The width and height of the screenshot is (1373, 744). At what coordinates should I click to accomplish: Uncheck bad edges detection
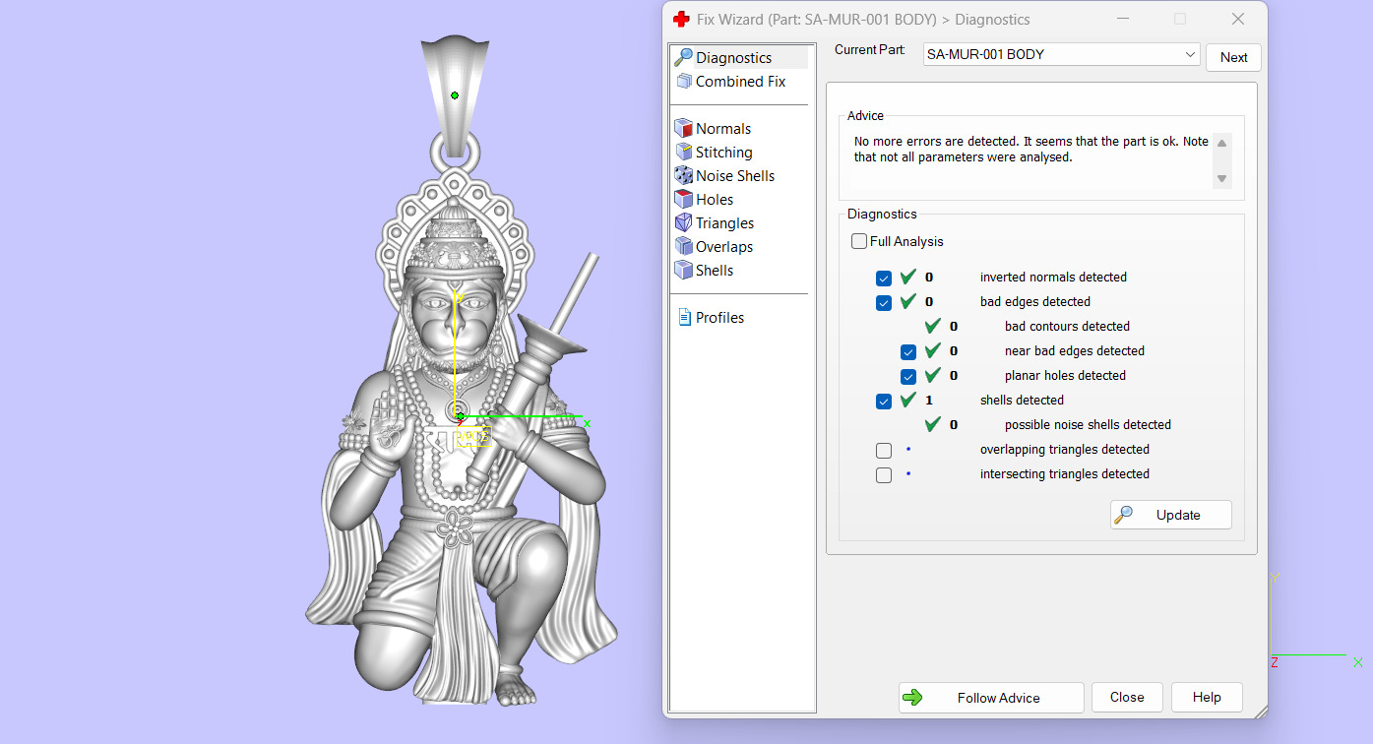(x=884, y=303)
